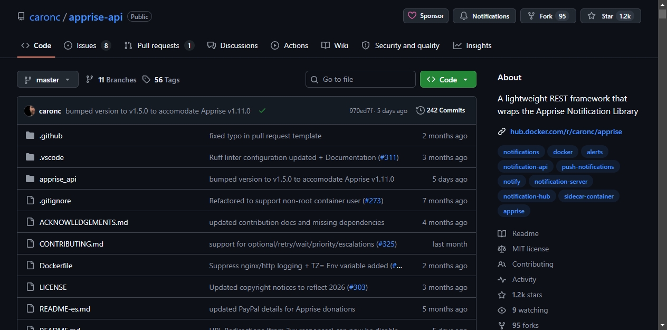Viewport: 667px width, 330px height.
Task: Click the file icon next to LICENSE
Action: pyautogui.click(x=30, y=287)
